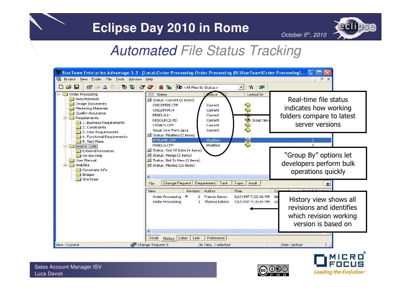Select the Design Documents folder
The width and height of the screenshot is (411, 291).
(x=91, y=104)
